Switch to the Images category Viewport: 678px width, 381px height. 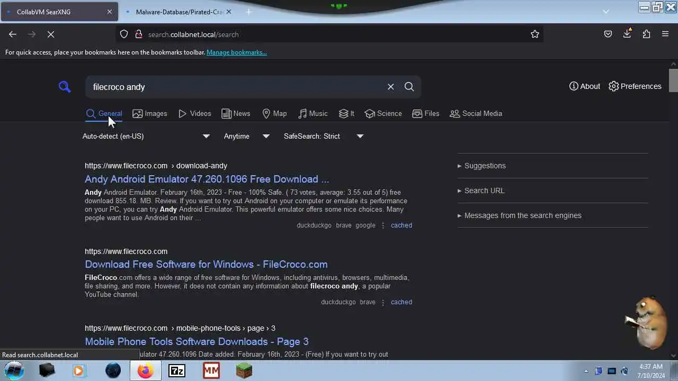tap(150, 113)
